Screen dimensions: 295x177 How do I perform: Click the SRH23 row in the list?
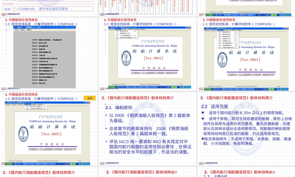tap(42, 71)
